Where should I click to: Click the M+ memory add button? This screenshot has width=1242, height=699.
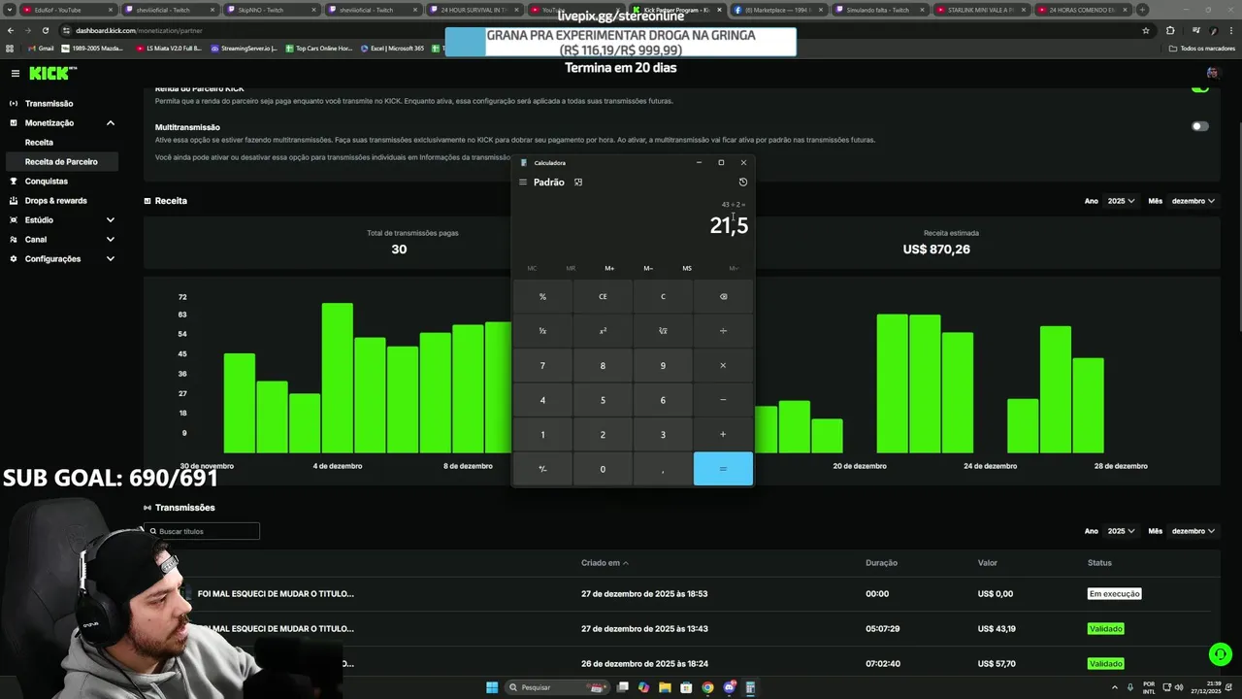pyautogui.click(x=609, y=268)
